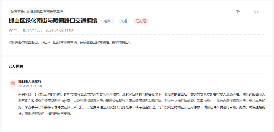
Task: Click the star favorite icon
Action: pyautogui.click(x=254, y=12)
